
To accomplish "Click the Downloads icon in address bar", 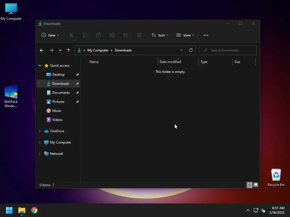I will point(79,50).
